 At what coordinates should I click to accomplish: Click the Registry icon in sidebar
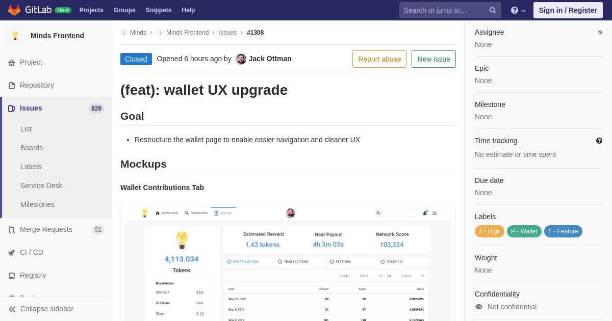[x=12, y=276]
